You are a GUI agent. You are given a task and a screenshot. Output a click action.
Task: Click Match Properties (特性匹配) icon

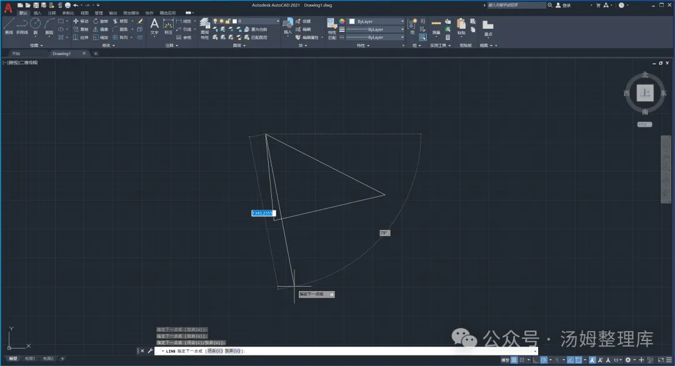tap(331, 28)
